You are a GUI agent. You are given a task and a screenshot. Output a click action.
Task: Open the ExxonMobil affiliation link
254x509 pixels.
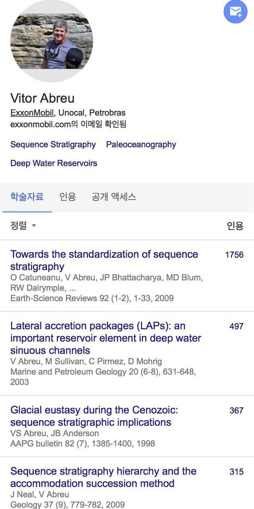32,113
